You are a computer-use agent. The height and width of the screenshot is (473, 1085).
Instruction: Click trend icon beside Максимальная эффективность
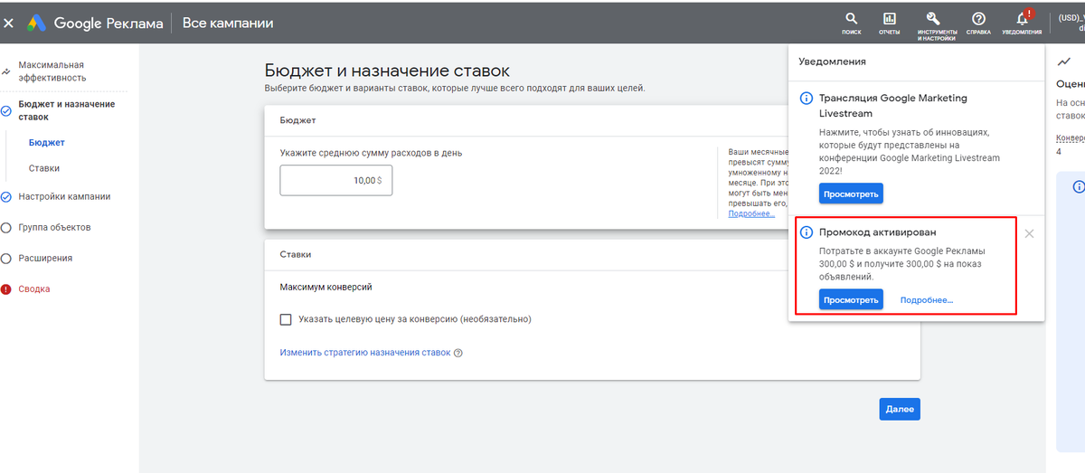(6, 71)
